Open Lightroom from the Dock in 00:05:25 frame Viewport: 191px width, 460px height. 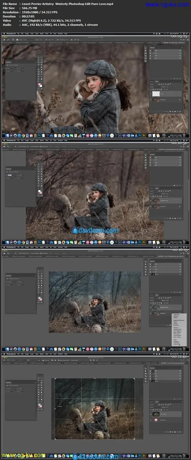coord(119,135)
